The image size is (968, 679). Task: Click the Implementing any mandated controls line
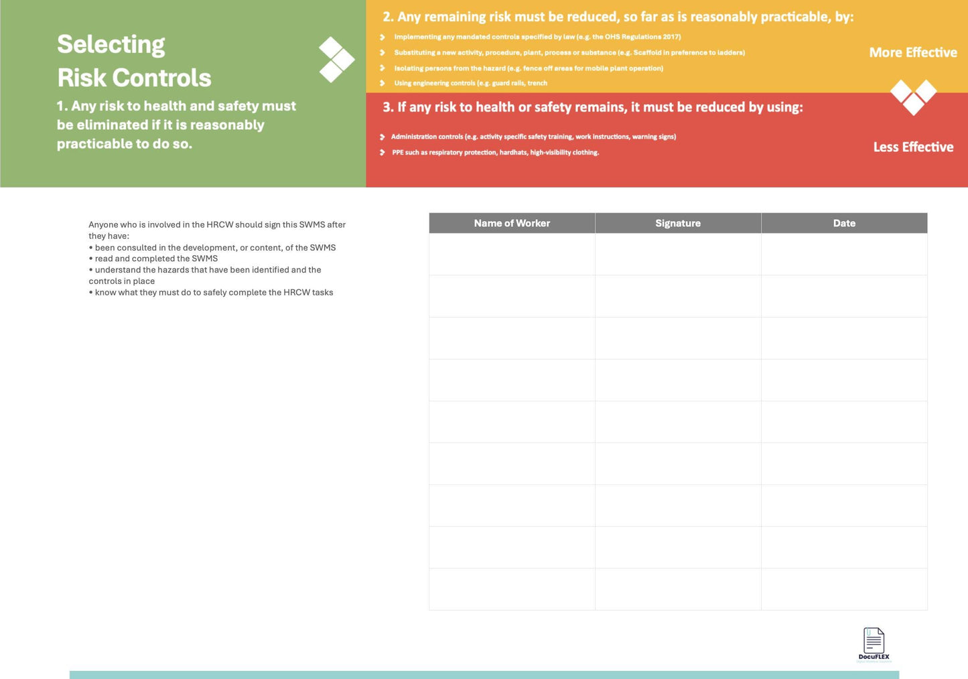pyautogui.click(x=537, y=37)
